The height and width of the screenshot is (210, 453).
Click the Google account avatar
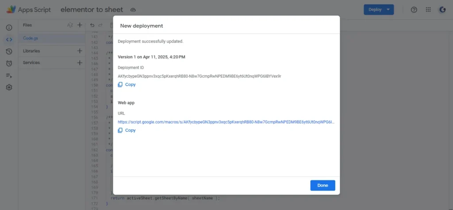pyautogui.click(x=442, y=10)
